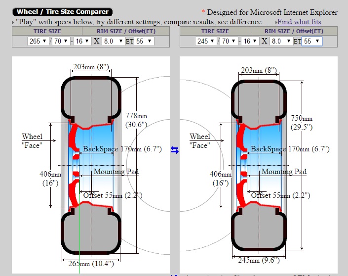Click right diagram Mounting Pad label
The height and width of the screenshot is (276, 348).
point(284,172)
